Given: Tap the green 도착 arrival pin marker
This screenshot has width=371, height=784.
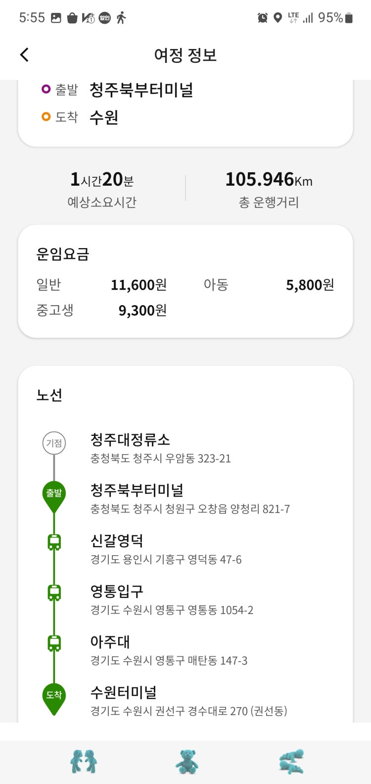Looking at the screenshot, I should (x=54, y=699).
